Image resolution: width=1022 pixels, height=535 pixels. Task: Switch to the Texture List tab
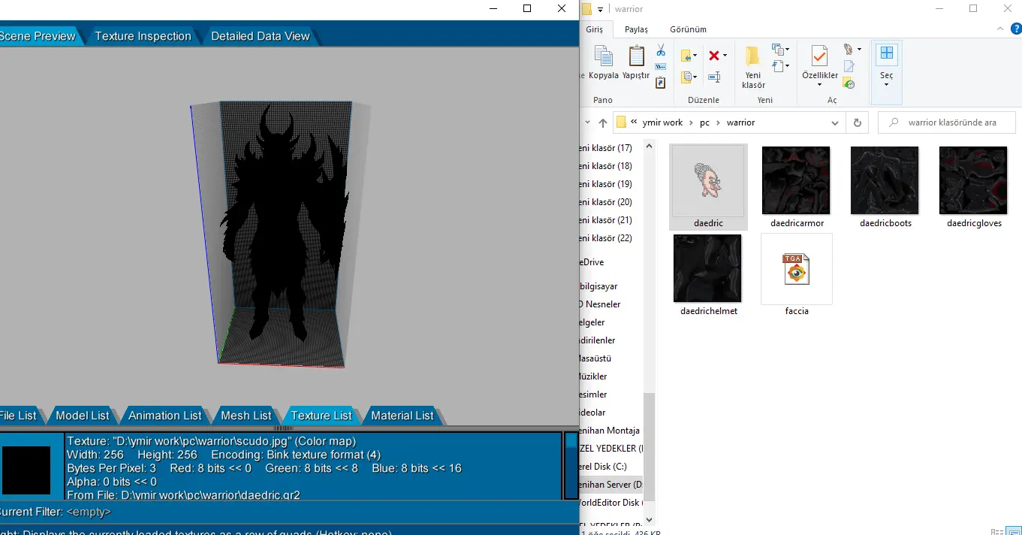click(321, 416)
